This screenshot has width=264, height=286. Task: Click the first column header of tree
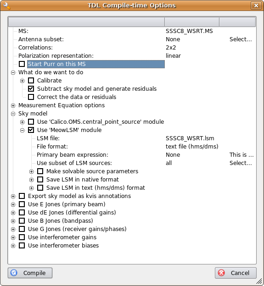click(x=86, y=22)
